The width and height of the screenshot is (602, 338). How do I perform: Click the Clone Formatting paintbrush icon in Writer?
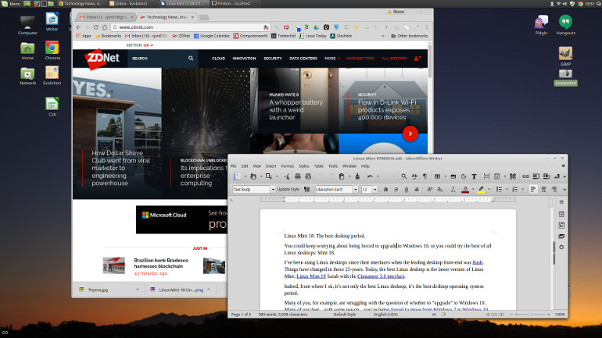(357, 176)
